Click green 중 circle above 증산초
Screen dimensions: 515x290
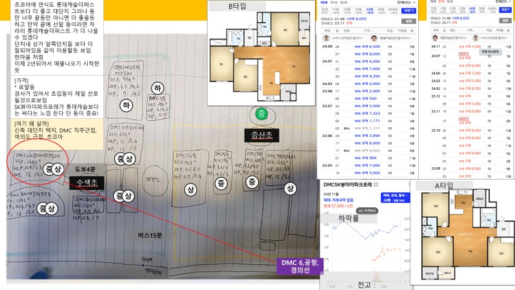point(261,114)
